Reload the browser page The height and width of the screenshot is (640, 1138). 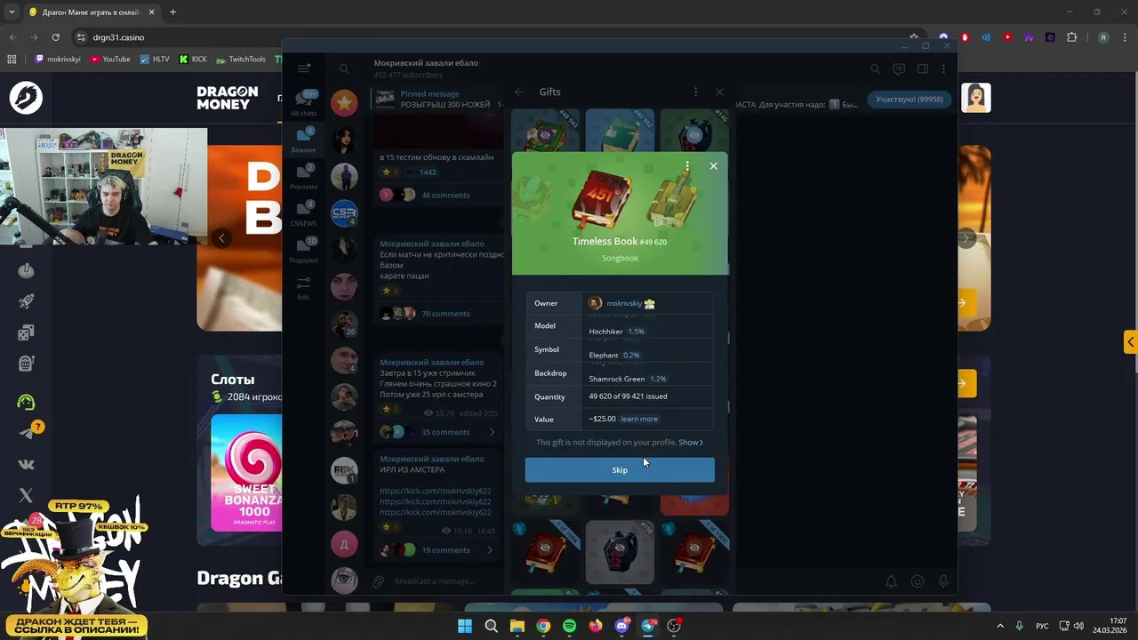pos(55,37)
